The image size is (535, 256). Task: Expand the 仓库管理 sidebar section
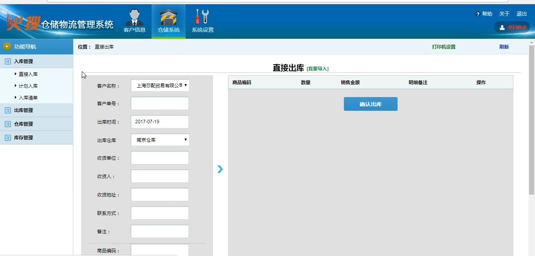(x=23, y=124)
